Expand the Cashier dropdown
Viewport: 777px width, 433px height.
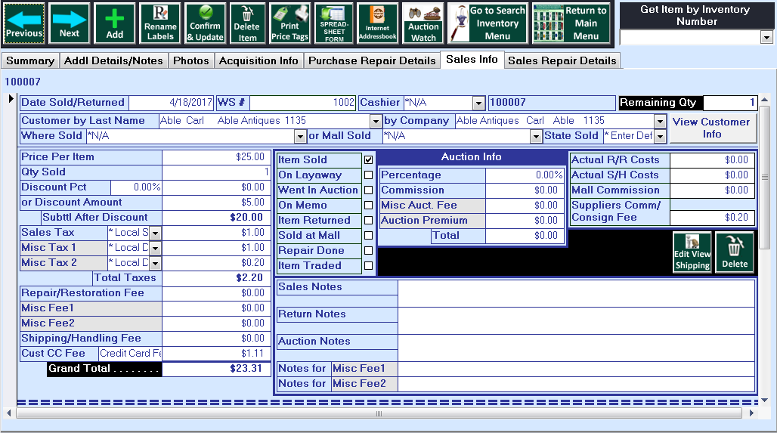478,104
